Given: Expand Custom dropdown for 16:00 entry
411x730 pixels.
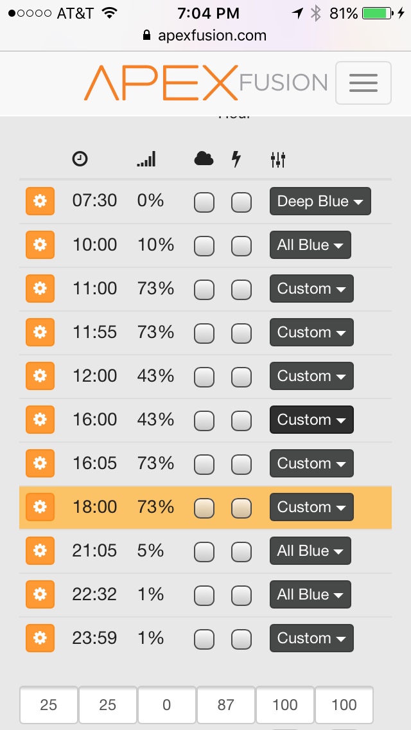Looking at the screenshot, I should click(x=311, y=420).
